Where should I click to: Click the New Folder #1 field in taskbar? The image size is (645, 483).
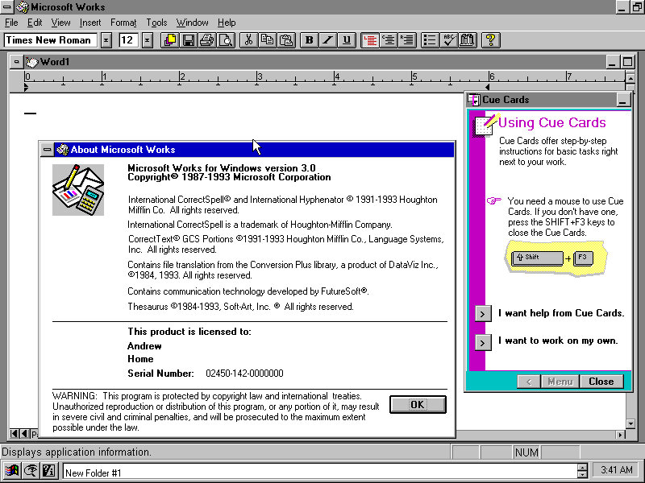tap(318, 473)
